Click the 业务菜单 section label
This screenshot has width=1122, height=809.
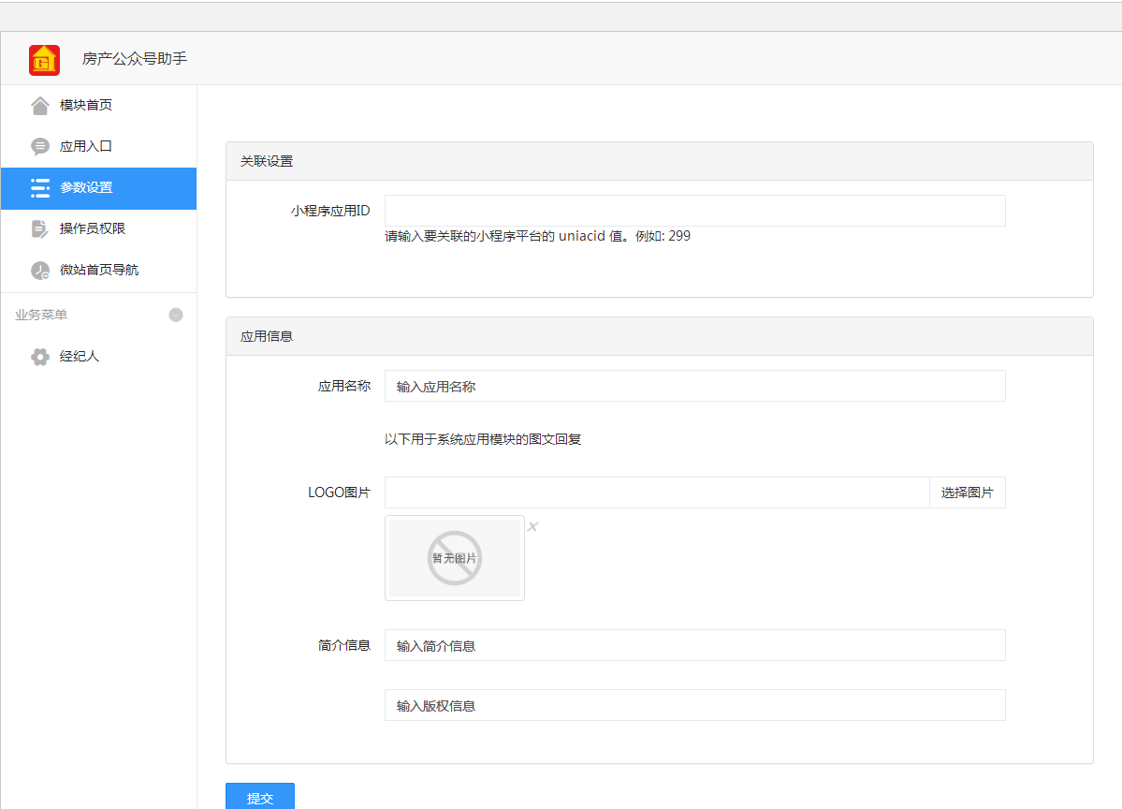41,315
